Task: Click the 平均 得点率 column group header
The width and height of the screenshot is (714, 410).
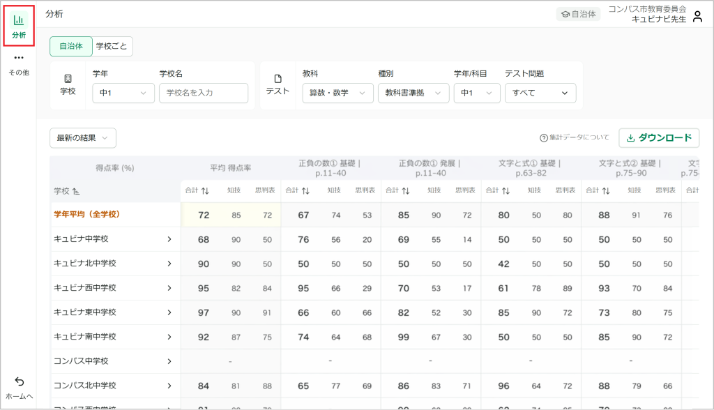Action: point(230,168)
